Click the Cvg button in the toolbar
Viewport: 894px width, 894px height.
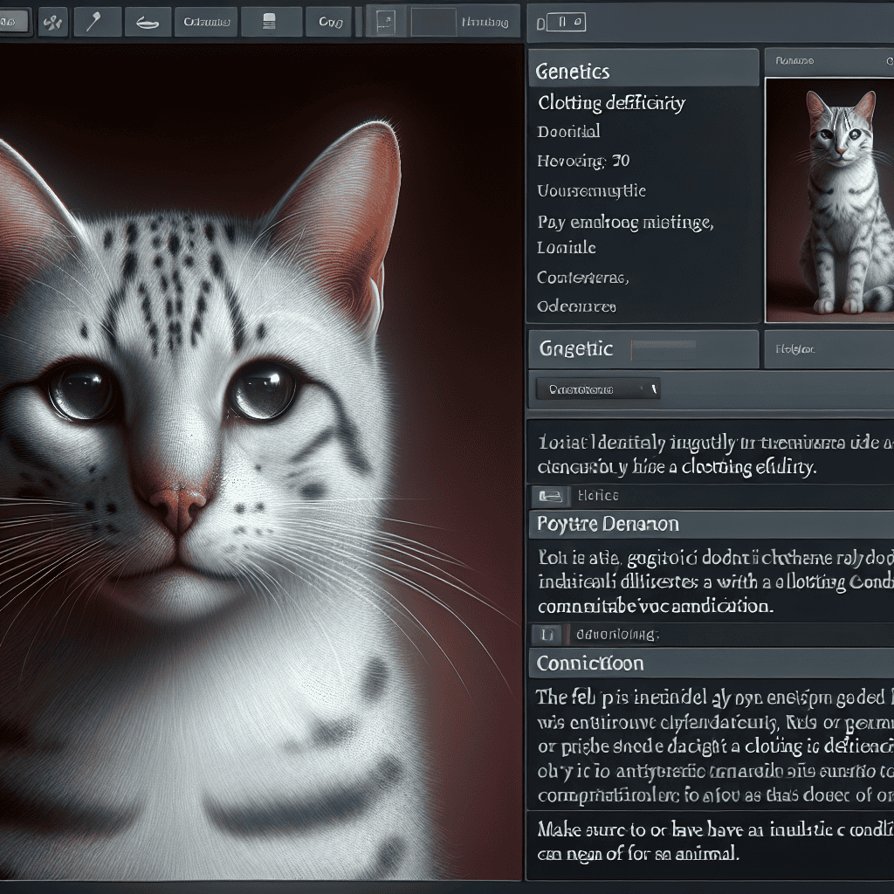click(330, 22)
